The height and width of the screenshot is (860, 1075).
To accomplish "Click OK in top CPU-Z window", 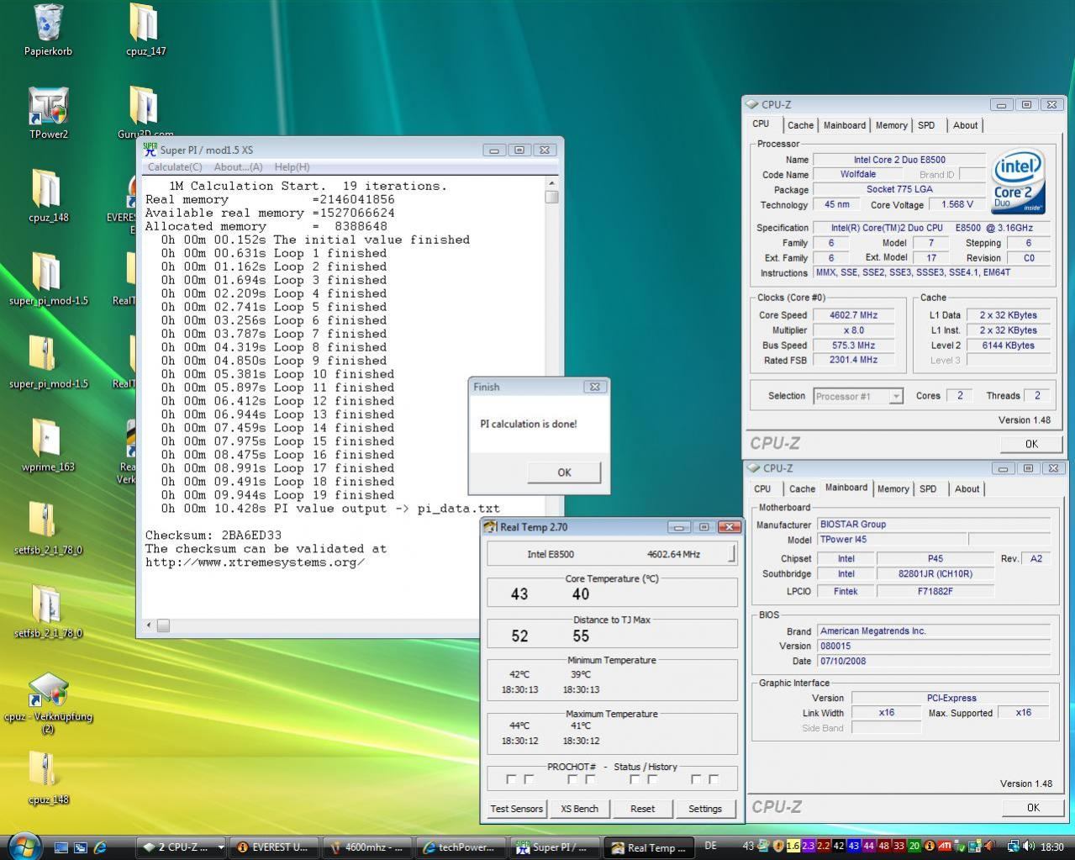I will (x=1031, y=444).
